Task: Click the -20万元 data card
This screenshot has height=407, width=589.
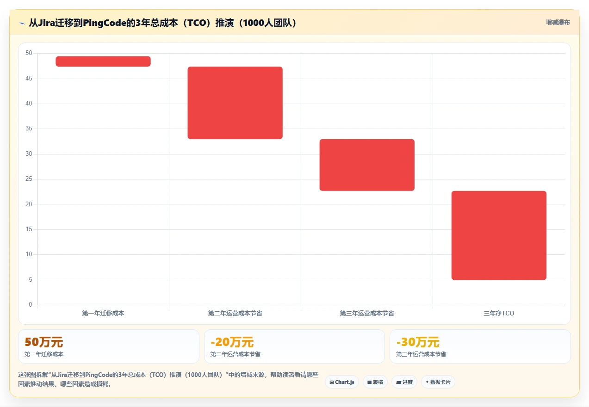Action: tap(294, 346)
